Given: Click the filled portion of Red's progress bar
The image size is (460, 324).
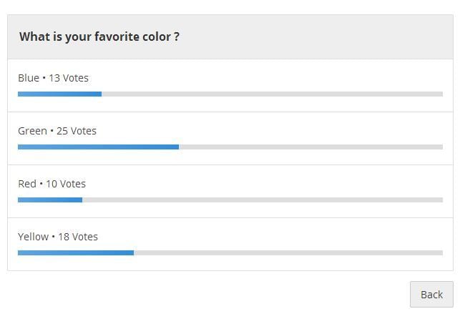Looking at the screenshot, I should 50,200.
